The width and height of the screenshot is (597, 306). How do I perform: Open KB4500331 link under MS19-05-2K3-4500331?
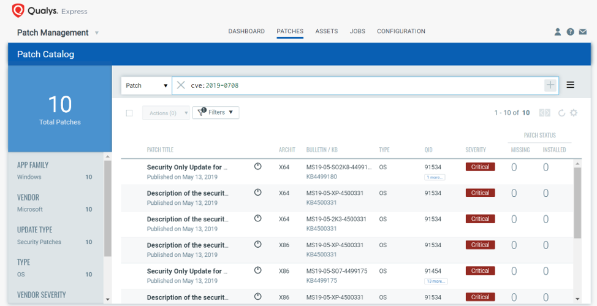coord(321,229)
